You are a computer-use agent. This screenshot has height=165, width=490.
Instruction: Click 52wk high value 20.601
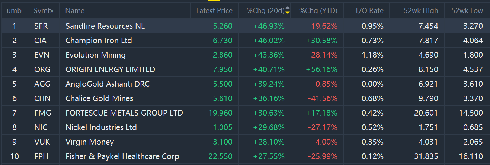426,113
